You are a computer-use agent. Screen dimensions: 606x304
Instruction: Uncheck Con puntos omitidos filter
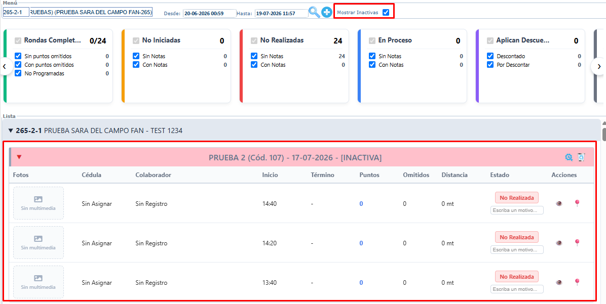click(18, 65)
